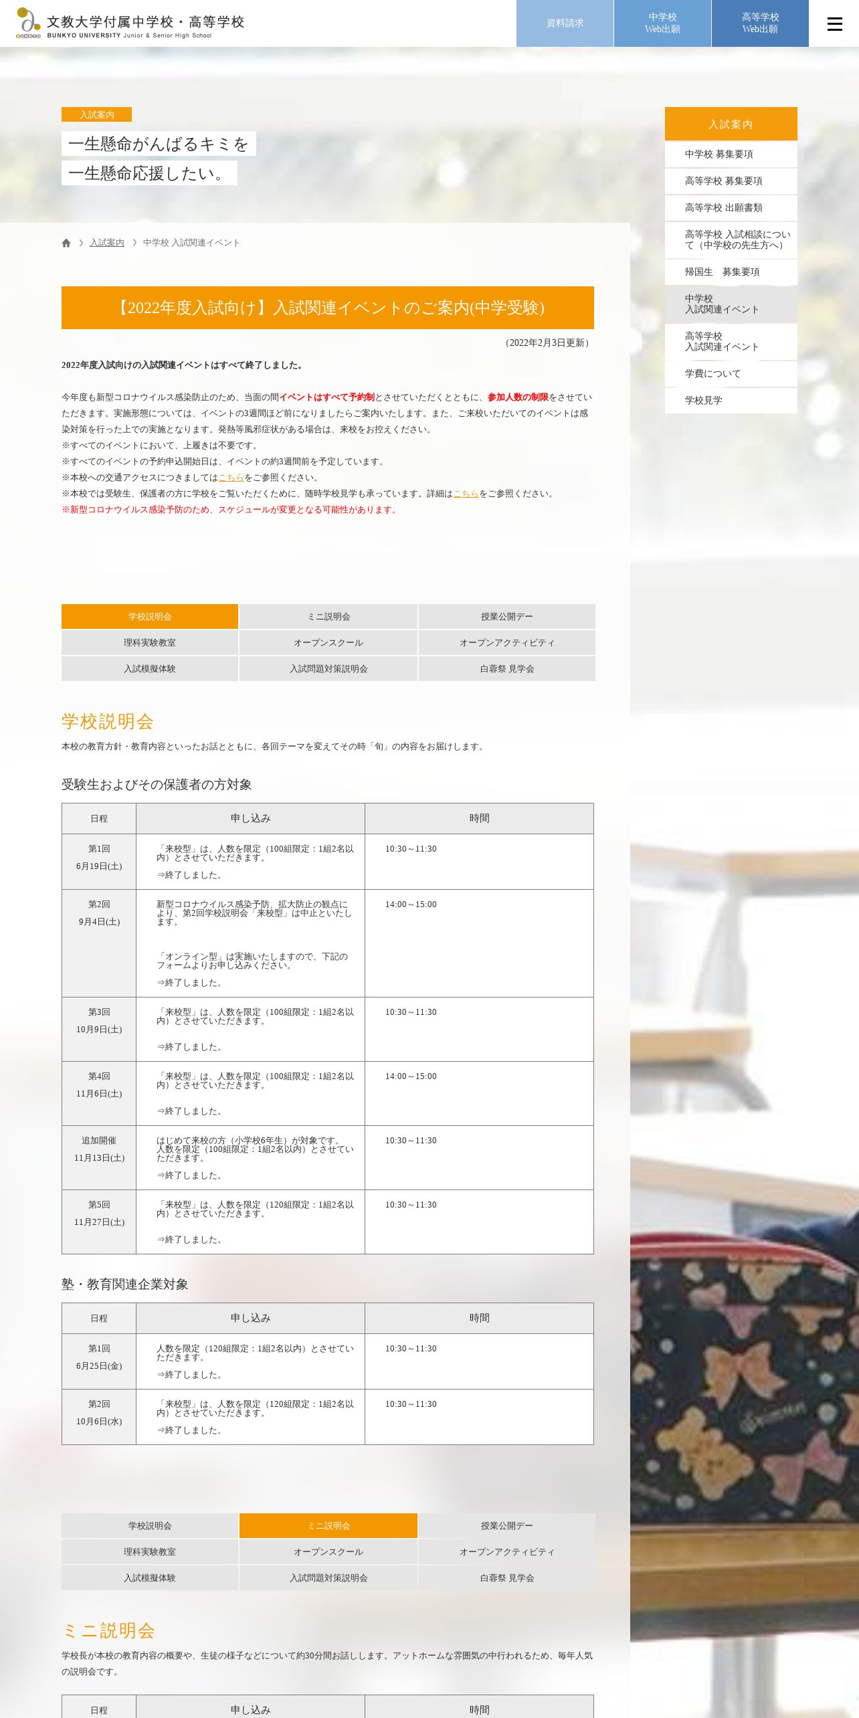
Task: Select 学校説明会 tab in first navigation grid
Action: 150,617
